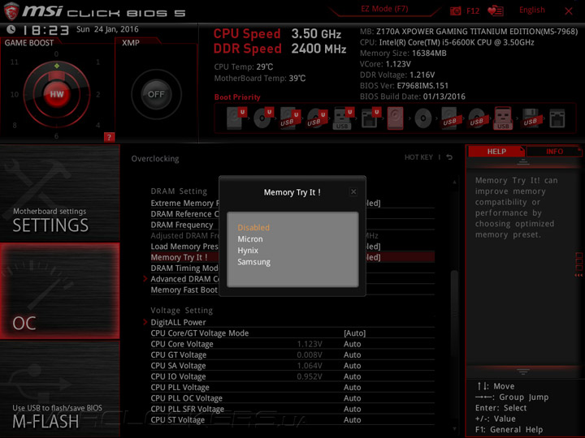Select the CPU PLL SFR Voltage row
Image resolution: width=585 pixels, height=438 pixels.
292,409
